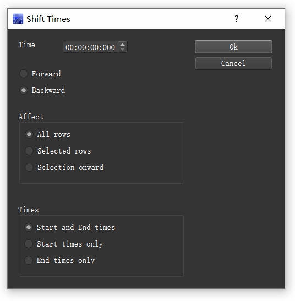Choose Selected rows under Affect
Screen dimensions: 295x301
pos(58,151)
